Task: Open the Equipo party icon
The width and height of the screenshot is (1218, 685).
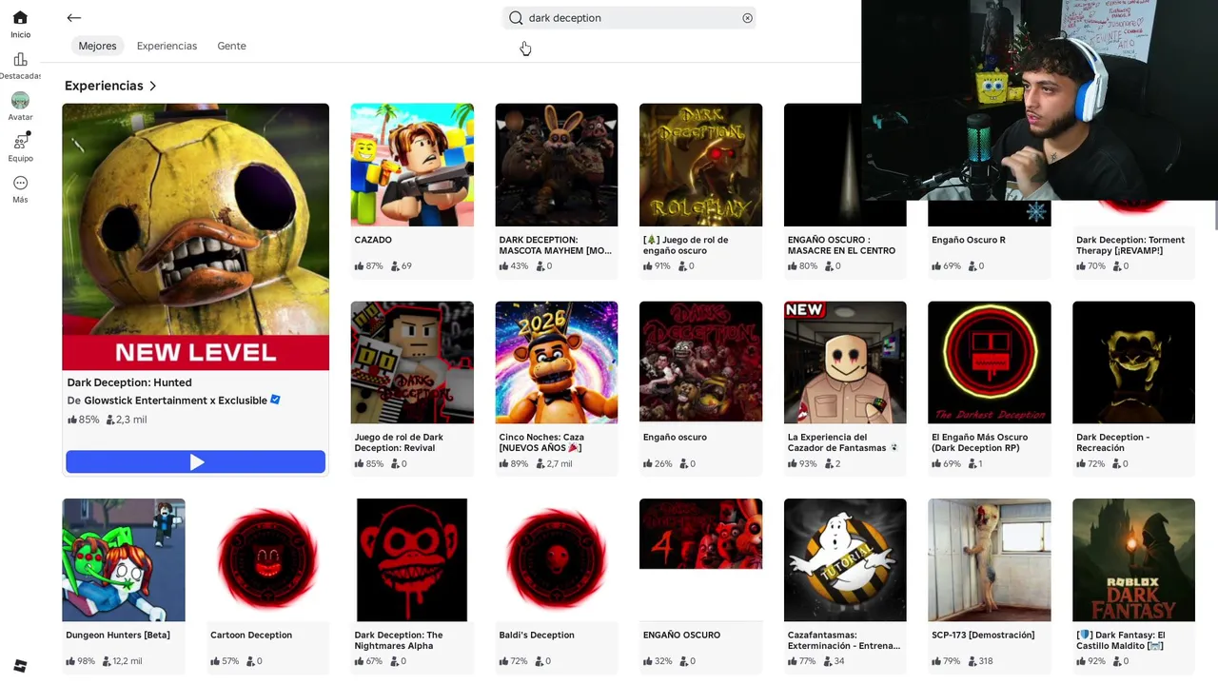Action: [x=20, y=142]
